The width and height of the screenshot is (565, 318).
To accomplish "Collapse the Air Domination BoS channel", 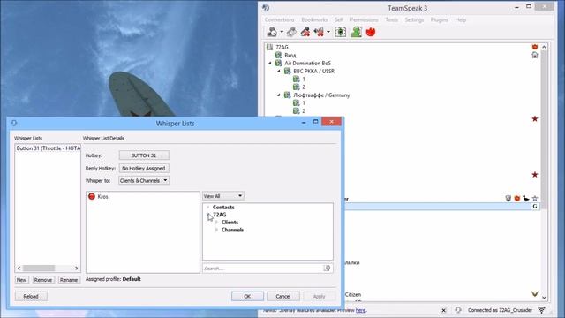I will (270, 63).
